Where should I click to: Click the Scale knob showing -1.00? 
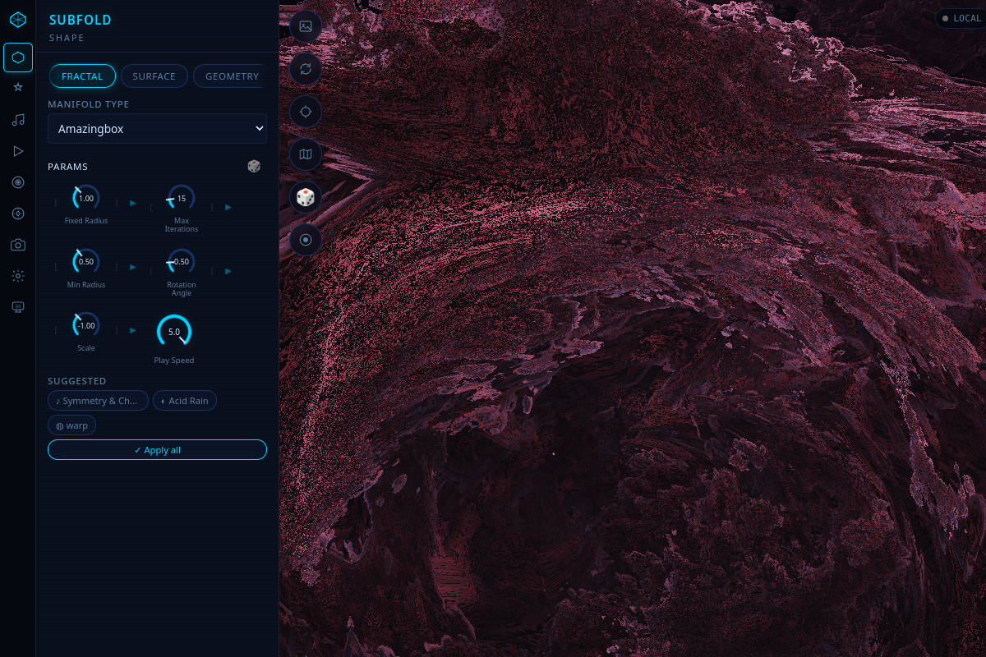[86, 325]
